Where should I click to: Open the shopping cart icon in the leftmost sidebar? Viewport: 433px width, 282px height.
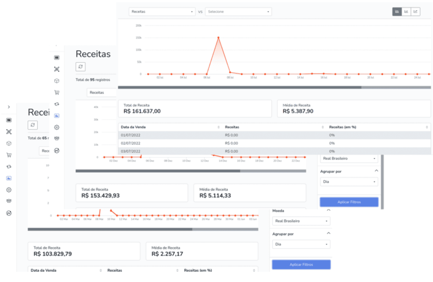(9, 155)
